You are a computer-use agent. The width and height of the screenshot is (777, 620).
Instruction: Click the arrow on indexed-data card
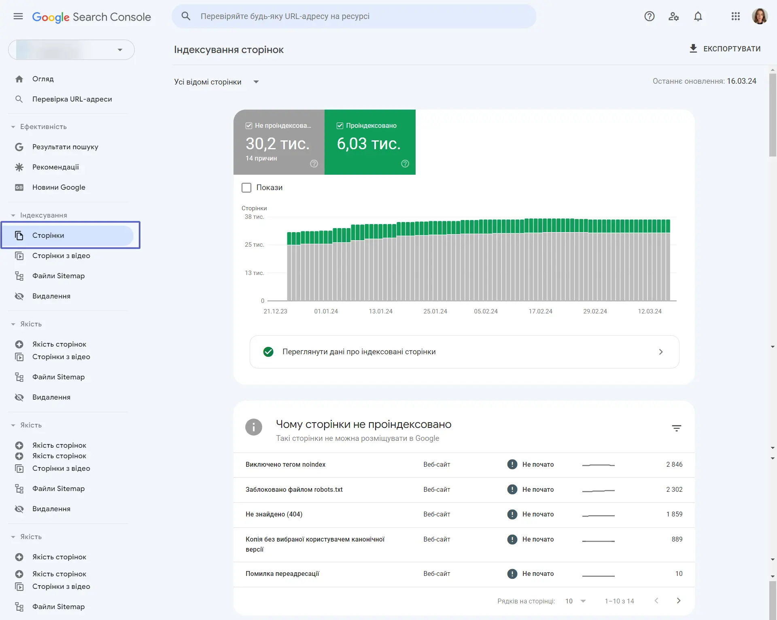(x=661, y=352)
